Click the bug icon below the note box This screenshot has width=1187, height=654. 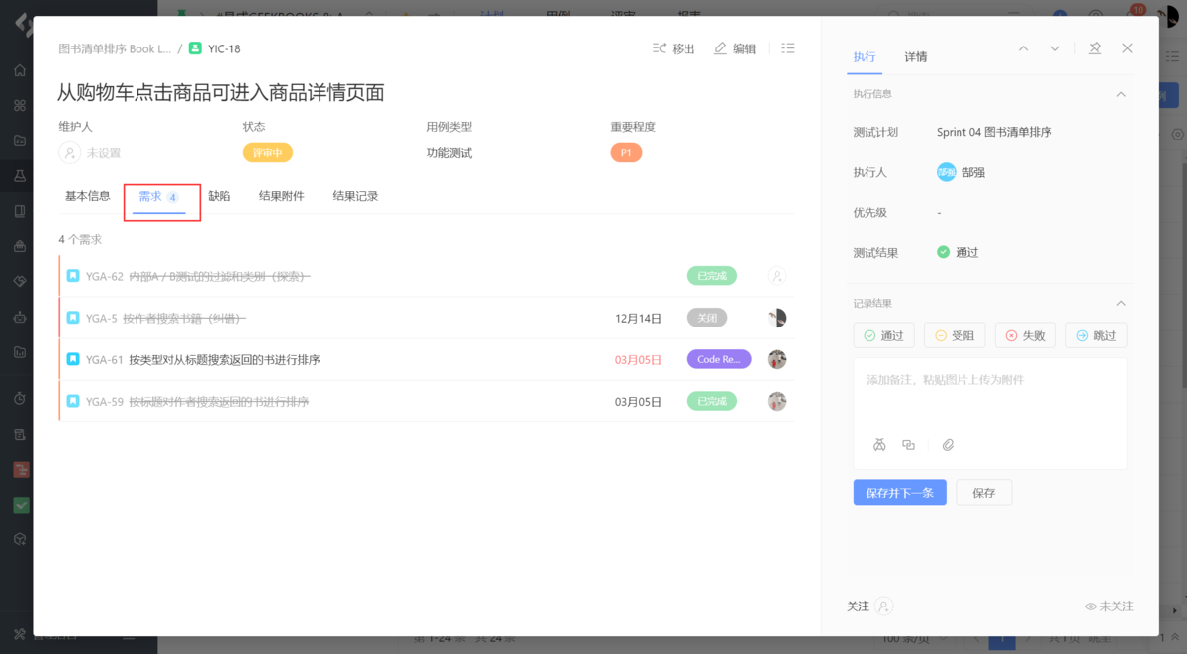coord(879,444)
